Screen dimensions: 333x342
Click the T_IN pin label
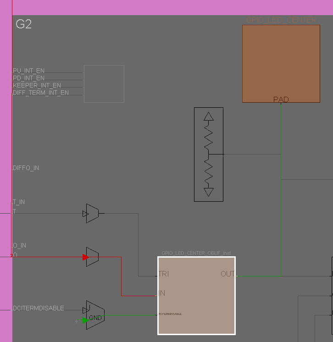[x=19, y=202]
